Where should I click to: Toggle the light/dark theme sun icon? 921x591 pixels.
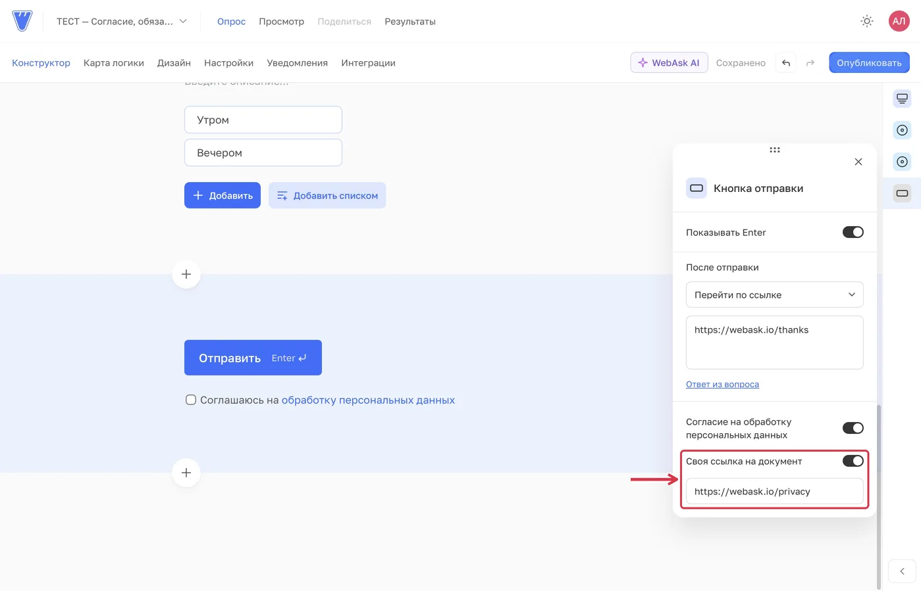[x=867, y=21]
